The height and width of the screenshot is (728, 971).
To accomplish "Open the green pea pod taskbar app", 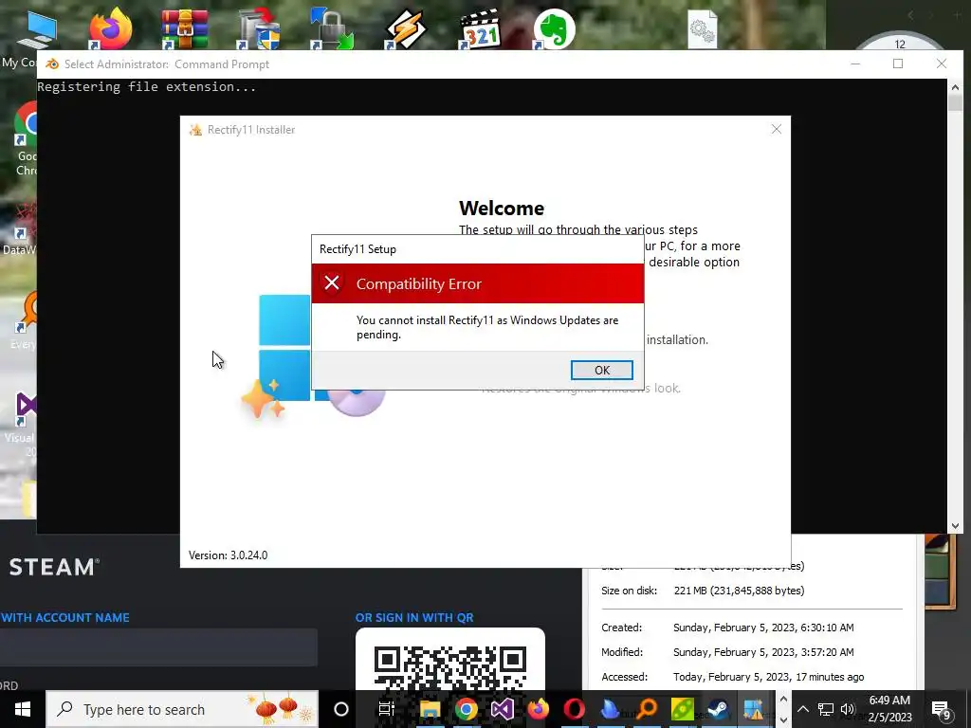I will (x=682, y=709).
